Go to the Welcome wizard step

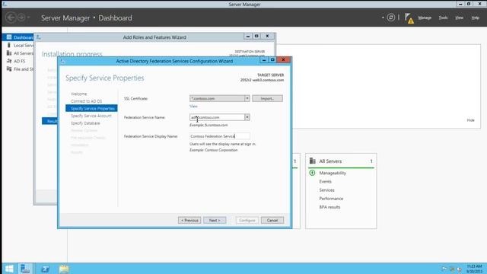[79, 94]
